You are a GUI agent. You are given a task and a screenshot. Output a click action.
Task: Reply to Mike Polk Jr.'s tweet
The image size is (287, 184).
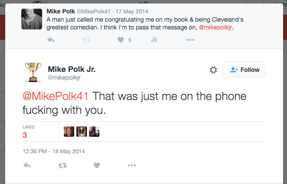26,165
